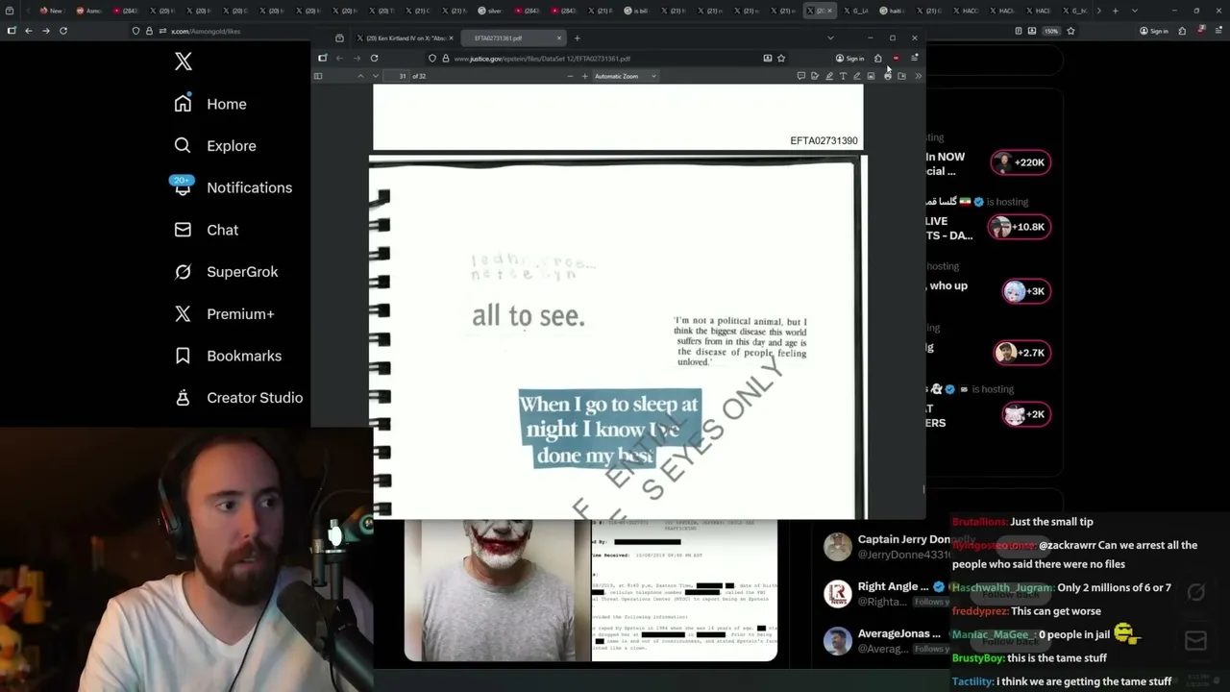The height and width of the screenshot is (692, 1230).
Task: Print the PDF document
Action: point(887,76)
